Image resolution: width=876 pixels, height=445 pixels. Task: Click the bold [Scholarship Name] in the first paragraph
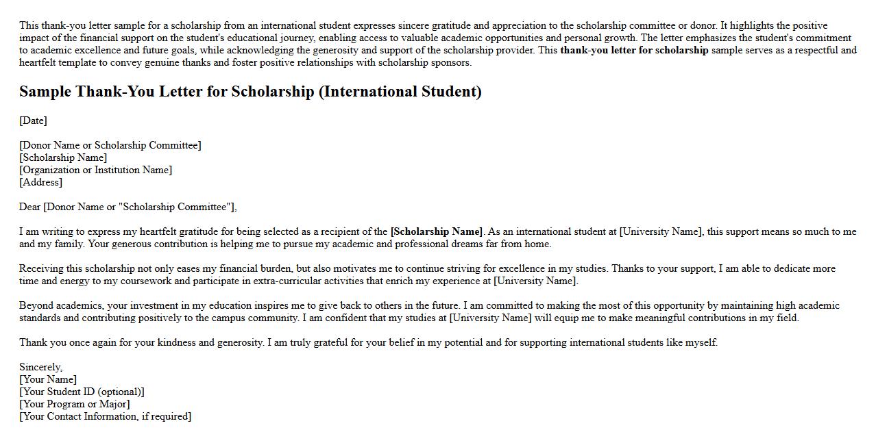click(436, 231)
